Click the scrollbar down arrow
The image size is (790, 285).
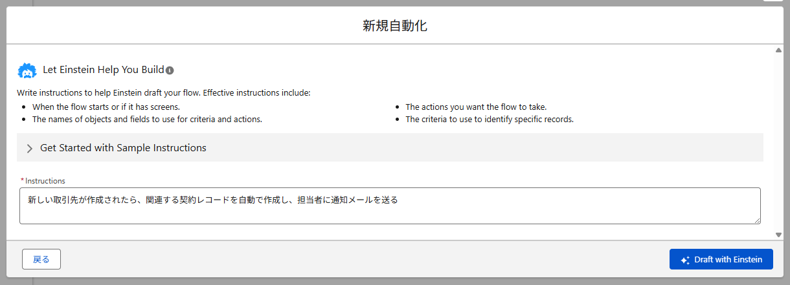click(778, 235)
